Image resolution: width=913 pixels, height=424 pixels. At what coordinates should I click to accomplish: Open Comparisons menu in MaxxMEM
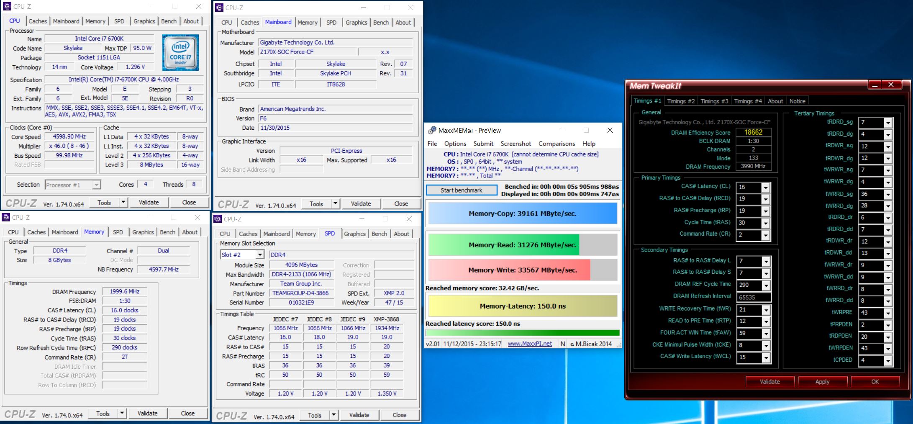pyautogui.click(x=557, y=144)
